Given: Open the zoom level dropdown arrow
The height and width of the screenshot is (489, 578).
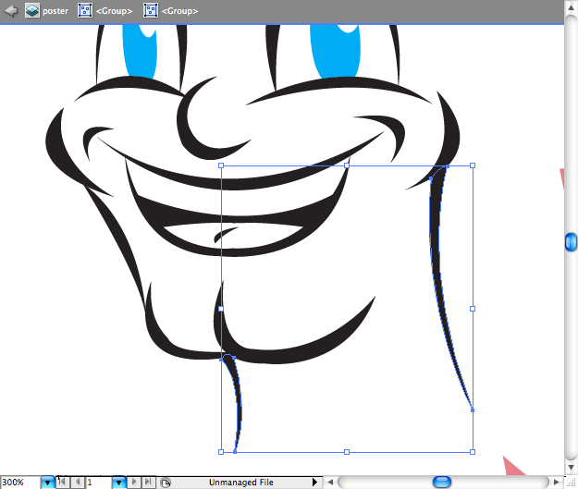Looking at the screenshot, I should 47,482.
